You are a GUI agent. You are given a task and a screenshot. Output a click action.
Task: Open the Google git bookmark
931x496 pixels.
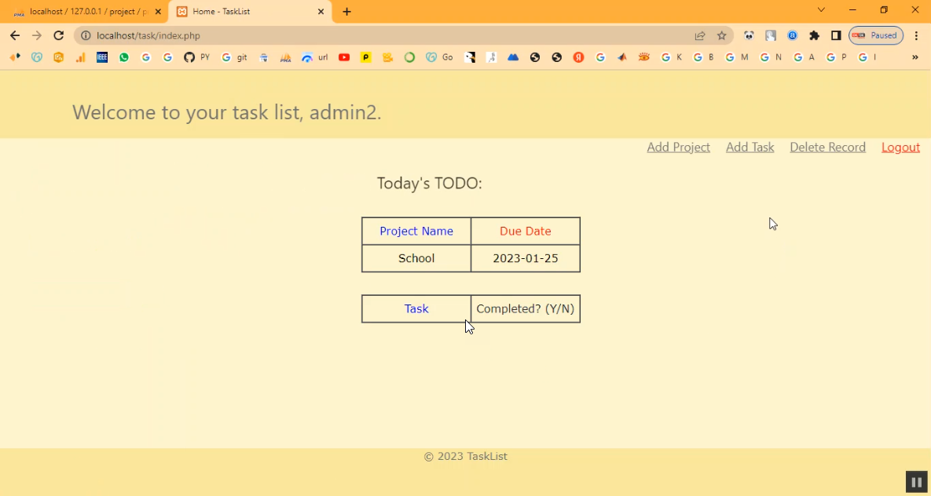pyautogui.click(x=234, y=57)
